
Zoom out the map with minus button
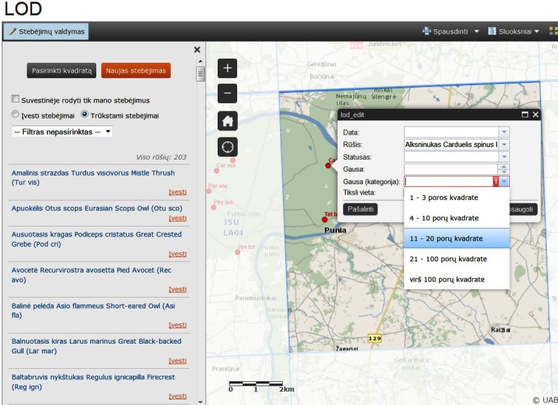[x=228, y=93]
